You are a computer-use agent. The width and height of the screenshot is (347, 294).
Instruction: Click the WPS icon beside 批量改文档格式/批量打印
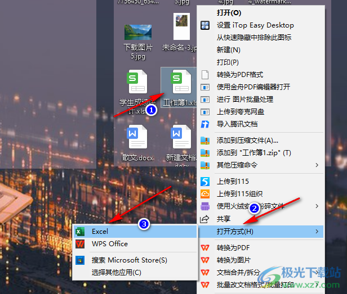(205, 285)
